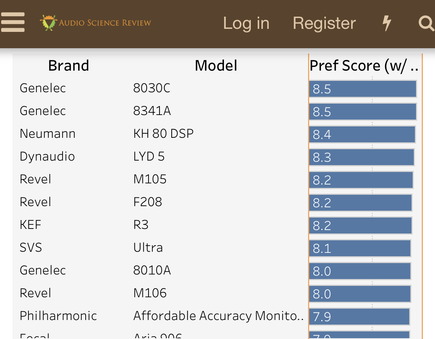Click the Audio Science Review logo
435x339 pixels.
95,22
